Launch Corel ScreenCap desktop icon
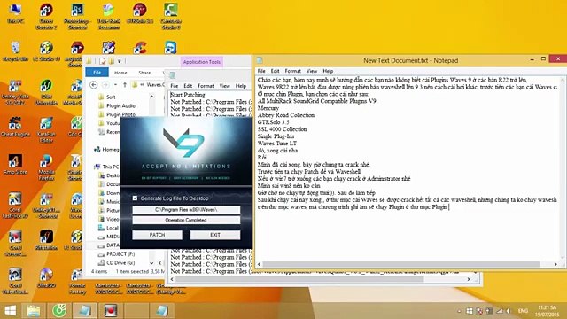 (15, 243)
